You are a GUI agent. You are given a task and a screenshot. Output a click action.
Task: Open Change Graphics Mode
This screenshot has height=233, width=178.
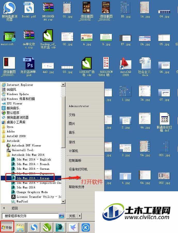[x=32, y=192]
